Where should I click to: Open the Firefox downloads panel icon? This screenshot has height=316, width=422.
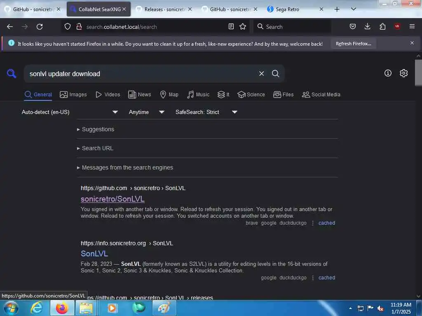[x=367, y=26]
